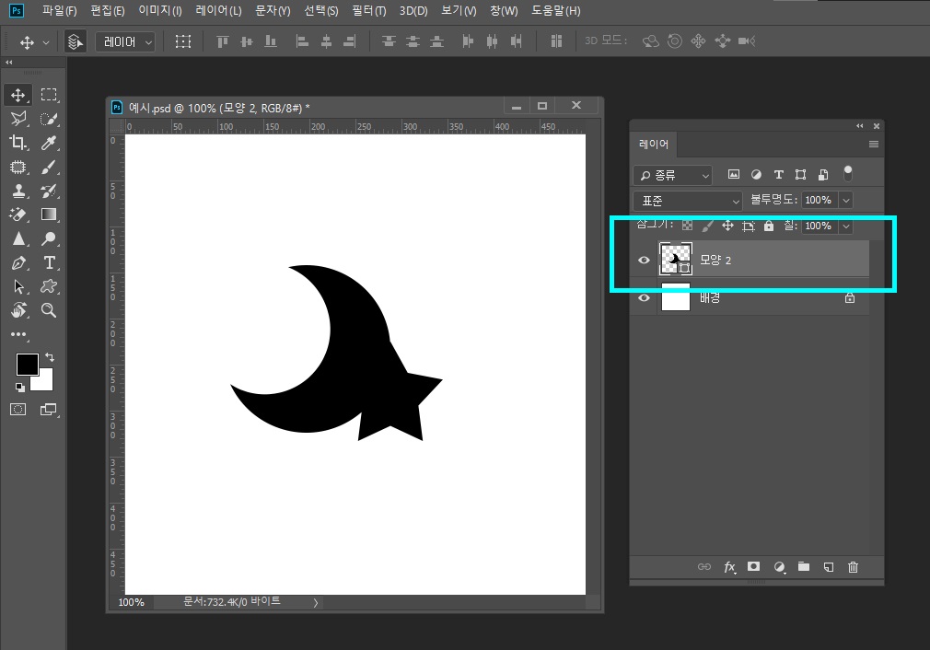The height and width of the screenshot is (650, 930).
Task: Select the Horizontal Type tool
Action: tap(49, 262)
